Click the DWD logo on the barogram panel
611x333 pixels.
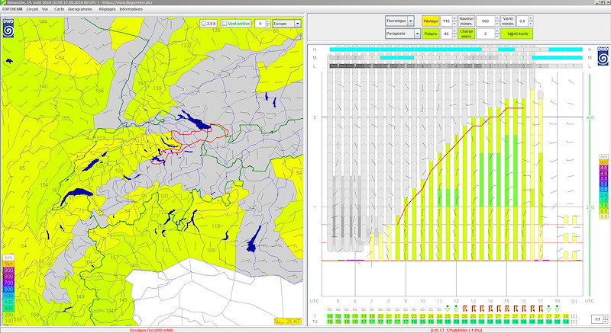tap(603, 56)
